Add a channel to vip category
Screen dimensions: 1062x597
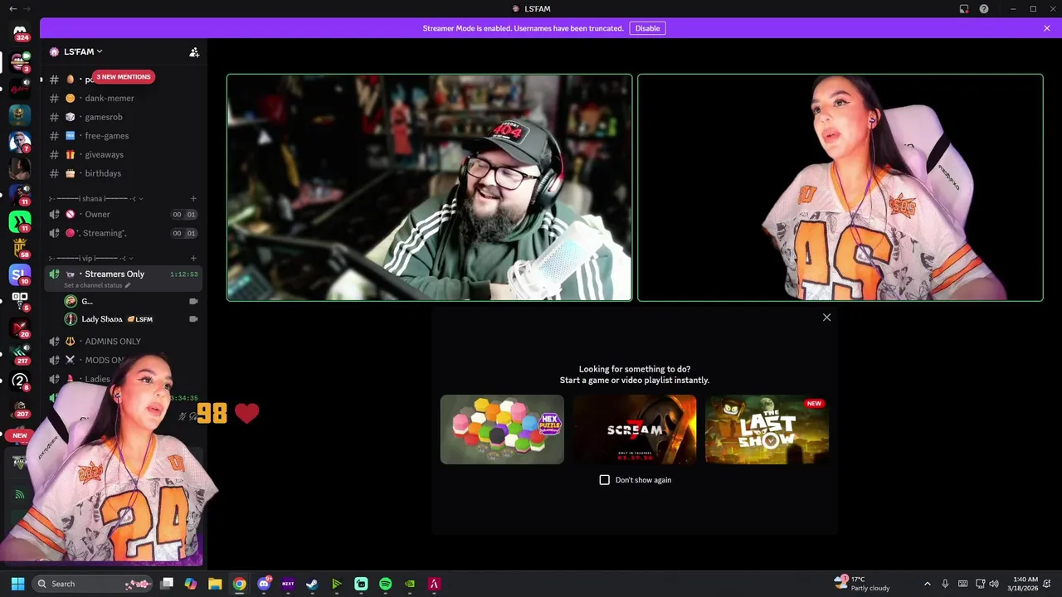(193, 259)
